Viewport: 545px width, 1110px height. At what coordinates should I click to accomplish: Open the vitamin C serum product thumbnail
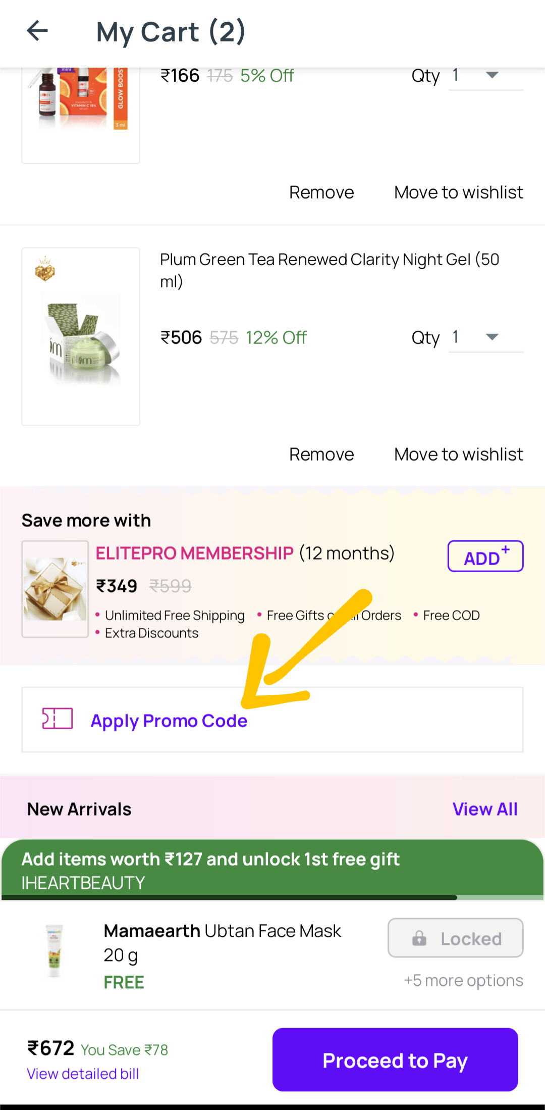[x=81, y=101]
